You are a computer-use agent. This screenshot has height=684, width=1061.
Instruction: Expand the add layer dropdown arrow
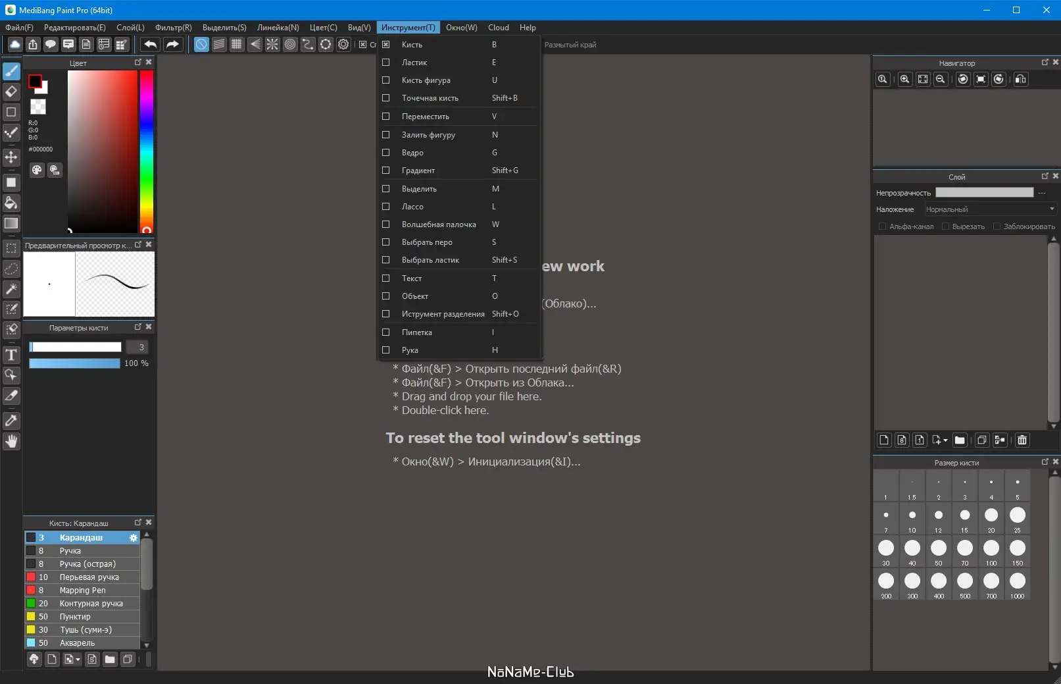pos(945,440)
